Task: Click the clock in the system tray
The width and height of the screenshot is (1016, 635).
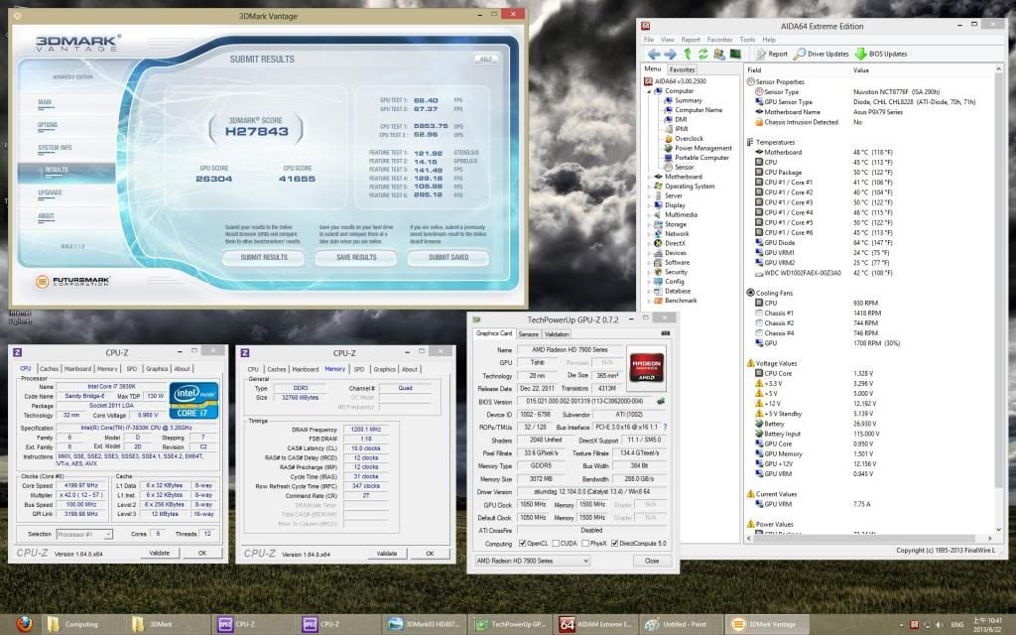Action: coord(987,625)
